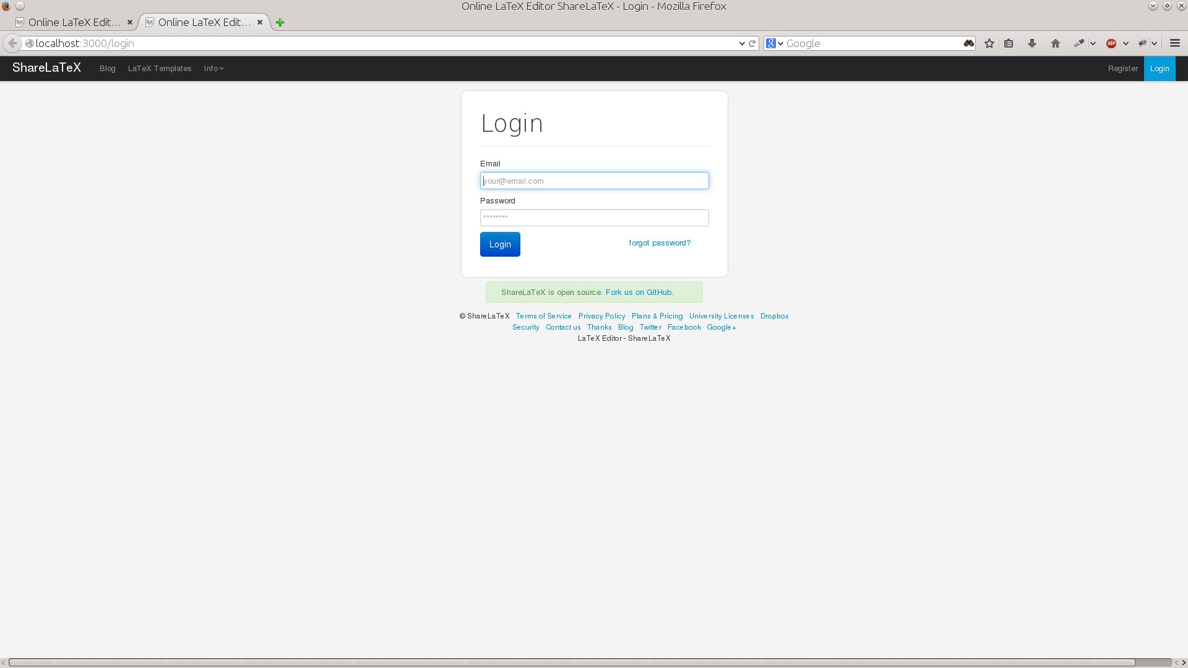Select the second Online LaTeX Editor tab
This screenshot has height=668, width=1188.
tap(204, 22)
